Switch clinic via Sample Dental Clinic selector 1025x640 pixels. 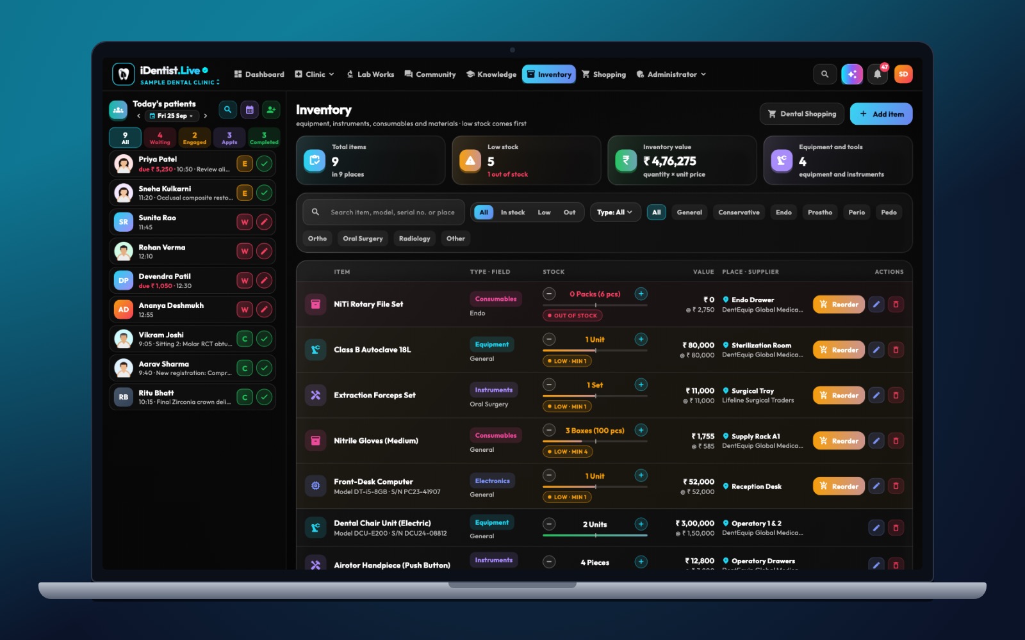click(180, 83)
